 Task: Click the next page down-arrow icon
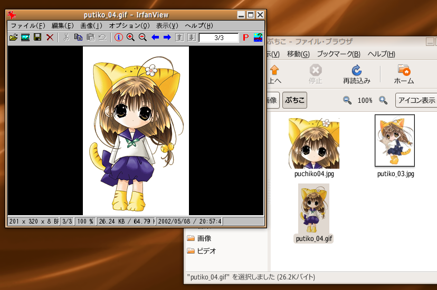pos(192,37)
